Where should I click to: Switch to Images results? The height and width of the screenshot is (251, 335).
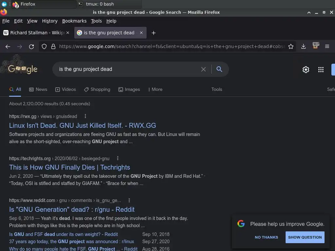tap(129, 90)
